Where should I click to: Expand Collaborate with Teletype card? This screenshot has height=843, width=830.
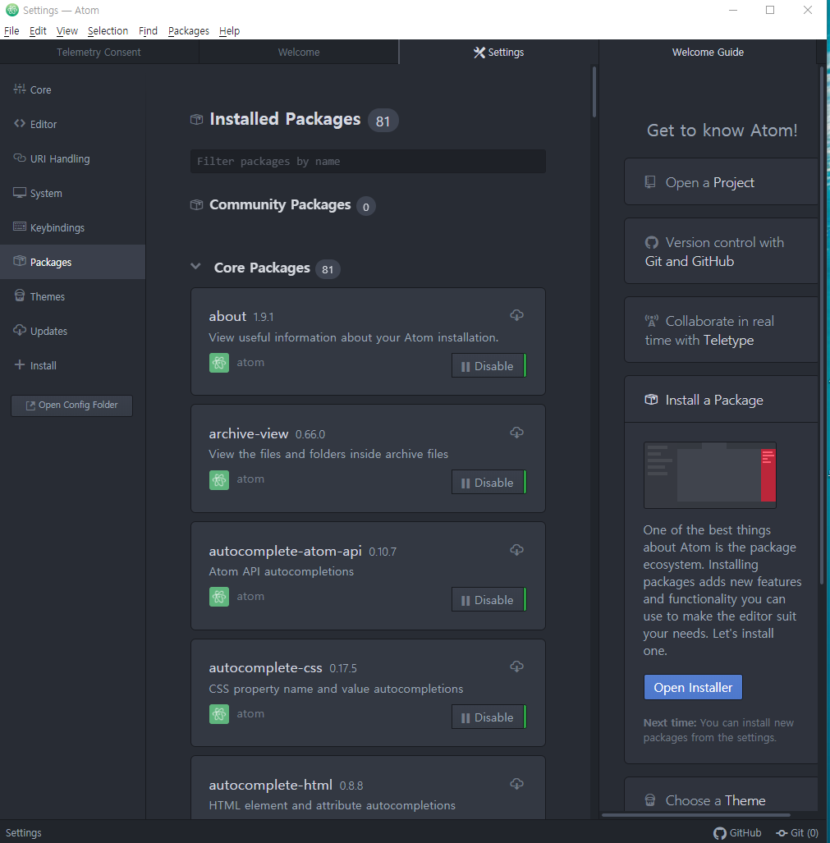pos(721,330)
